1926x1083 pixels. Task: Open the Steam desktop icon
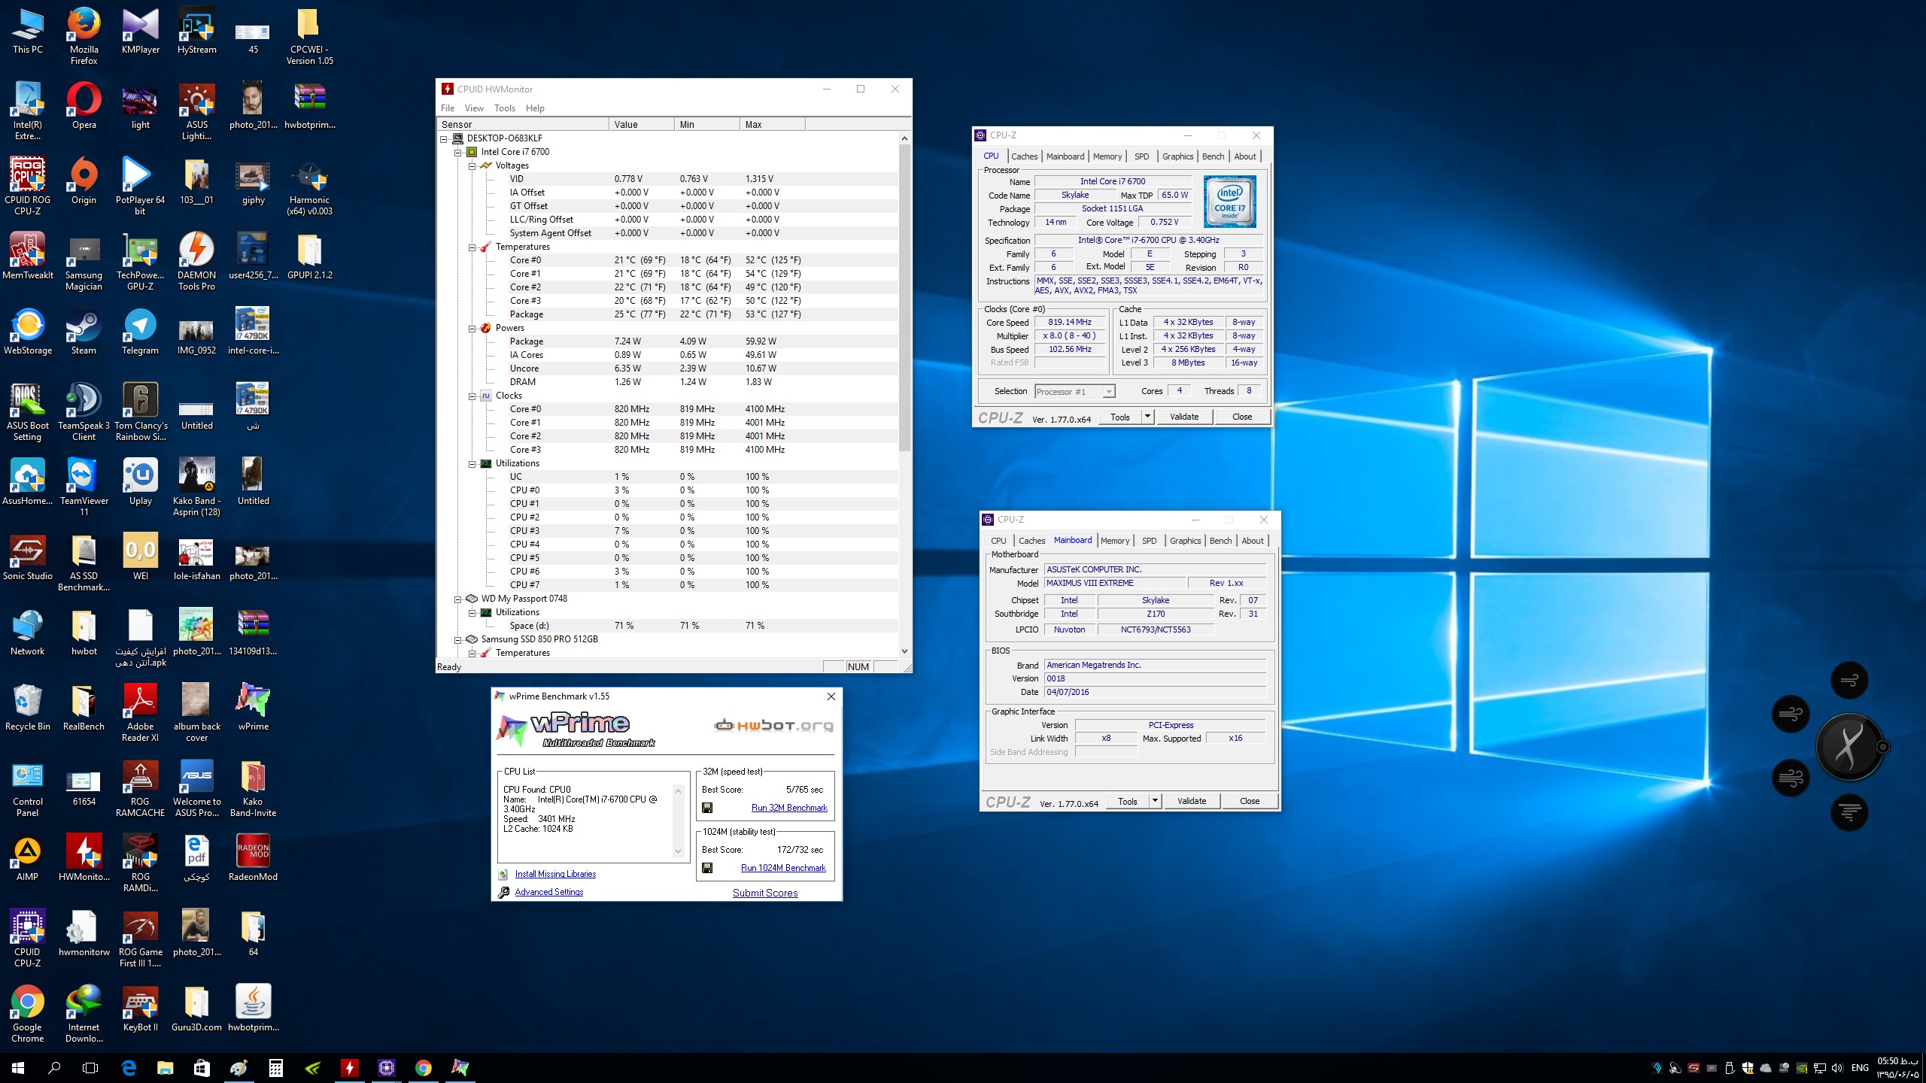click(84, 332)
